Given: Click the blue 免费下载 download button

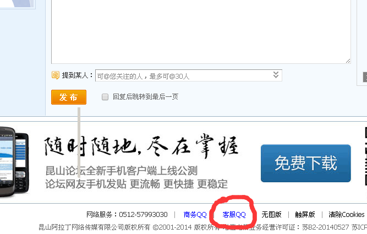Looking at the screenshot, I should (306, 164).
